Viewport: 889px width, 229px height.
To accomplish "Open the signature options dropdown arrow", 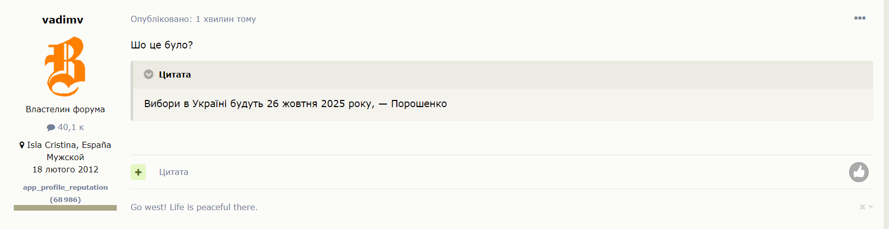I will click(871, 207).
